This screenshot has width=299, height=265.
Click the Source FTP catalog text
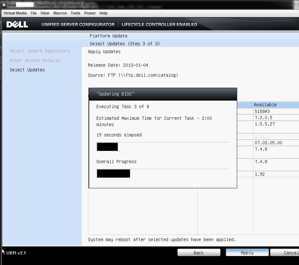tap(133, 75)
